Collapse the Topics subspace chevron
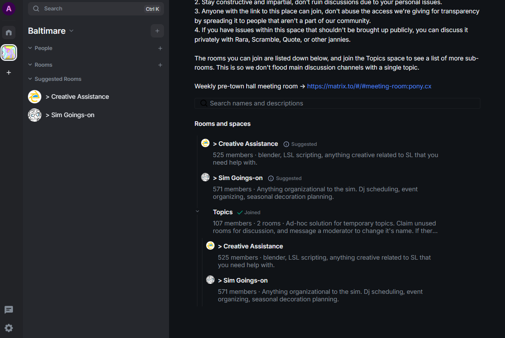Screen dimensions: 505x338 pos(198,212)
